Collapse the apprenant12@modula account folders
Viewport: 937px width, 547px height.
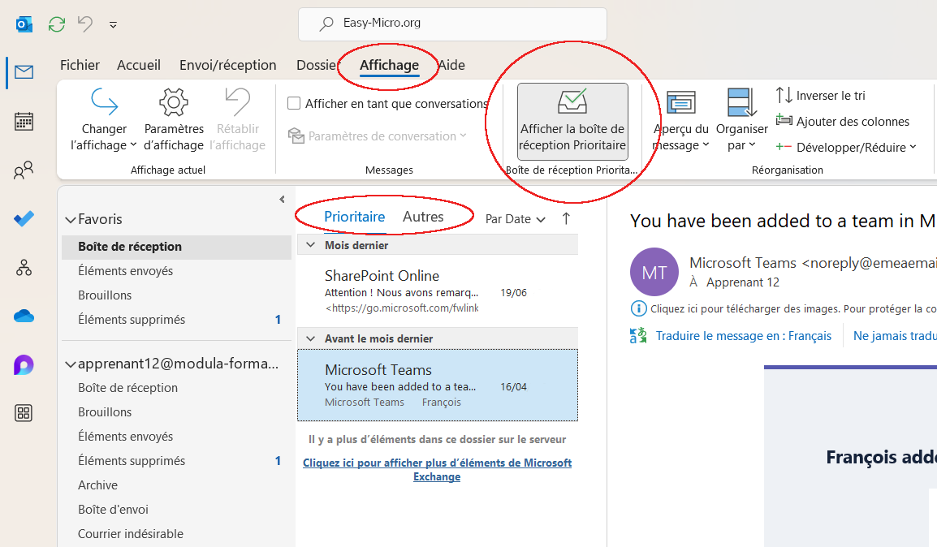71,364
